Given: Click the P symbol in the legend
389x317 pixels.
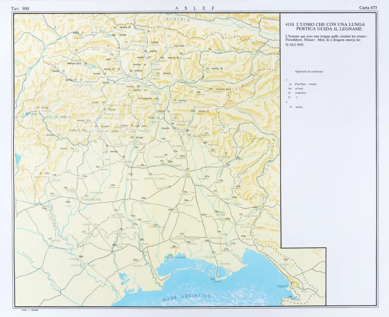Looking at the screenshot, I should tap(286, 102).
